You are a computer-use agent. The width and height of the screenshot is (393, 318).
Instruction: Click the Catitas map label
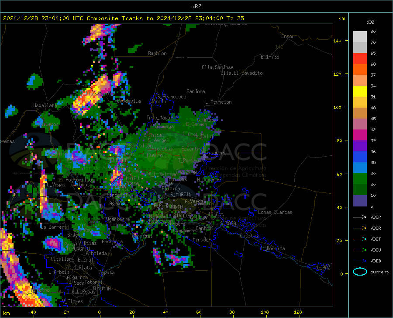pyautogui.click(x=249, y=236)
